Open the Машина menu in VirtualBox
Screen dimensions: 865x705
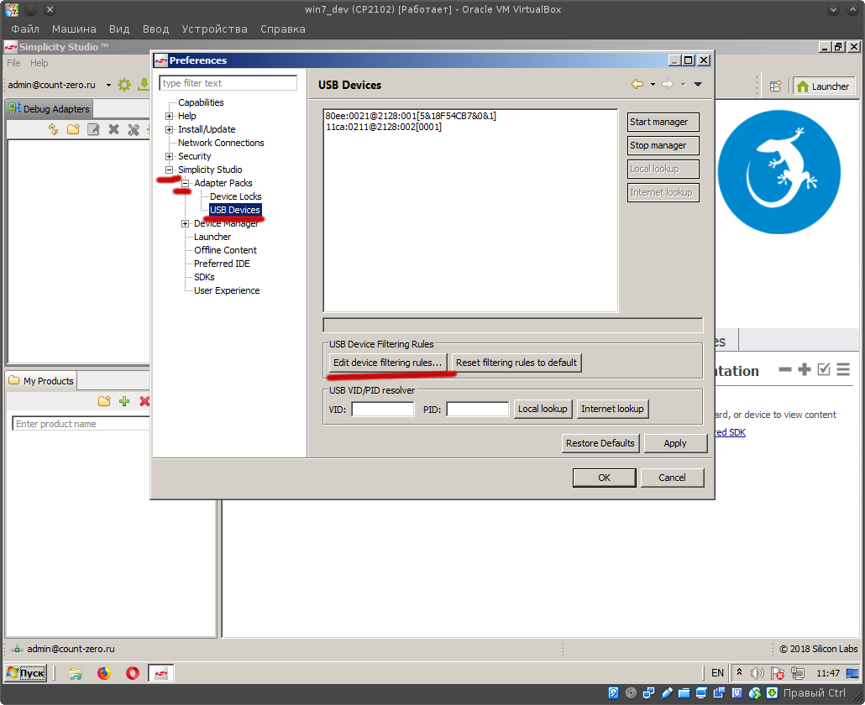[x=74, y=29]
